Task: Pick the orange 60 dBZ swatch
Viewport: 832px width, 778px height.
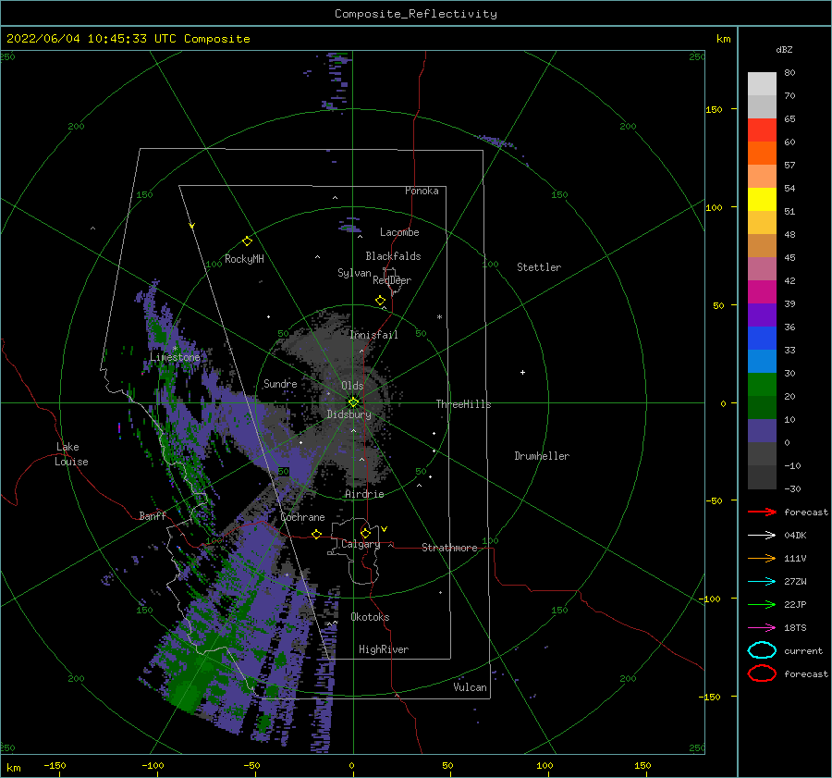Action: (x=762, y=153)
